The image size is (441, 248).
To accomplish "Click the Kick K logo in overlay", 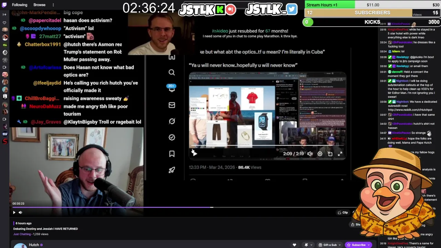I will (x=220, y=10).
